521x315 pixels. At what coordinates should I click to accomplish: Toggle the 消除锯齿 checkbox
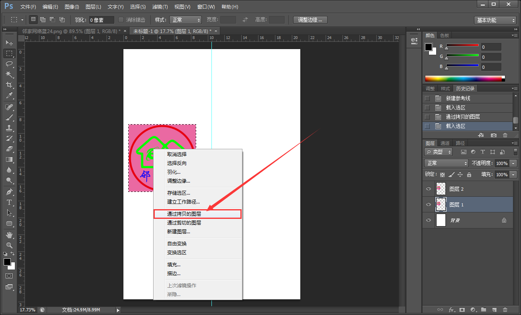coord(121,20)
